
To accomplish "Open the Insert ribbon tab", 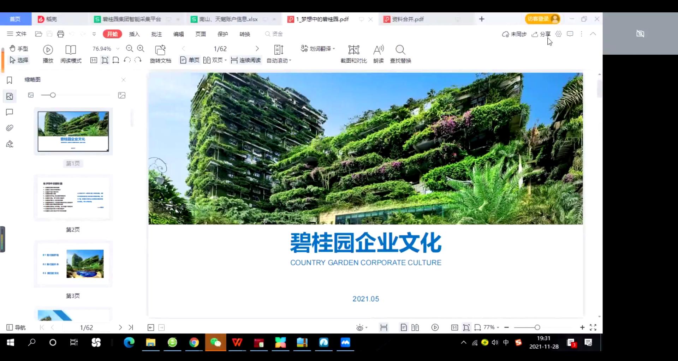I will (x=134, y=34).
